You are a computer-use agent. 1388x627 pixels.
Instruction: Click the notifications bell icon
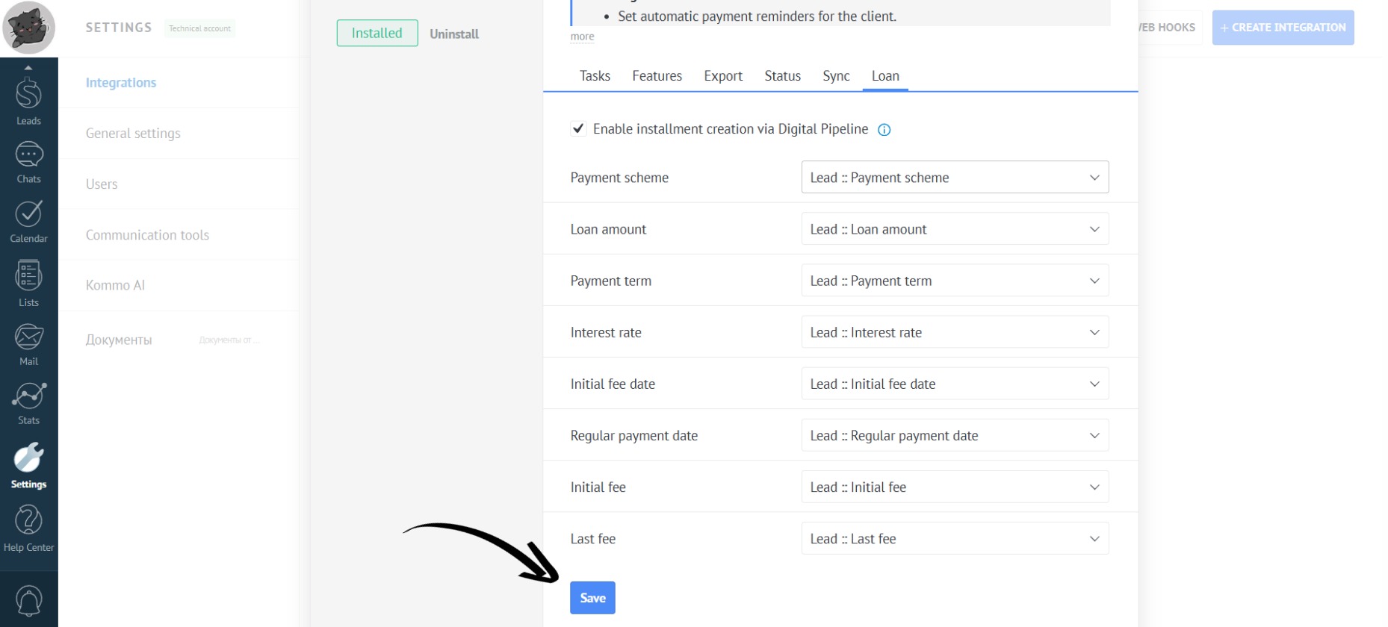[x=28, y=601]
